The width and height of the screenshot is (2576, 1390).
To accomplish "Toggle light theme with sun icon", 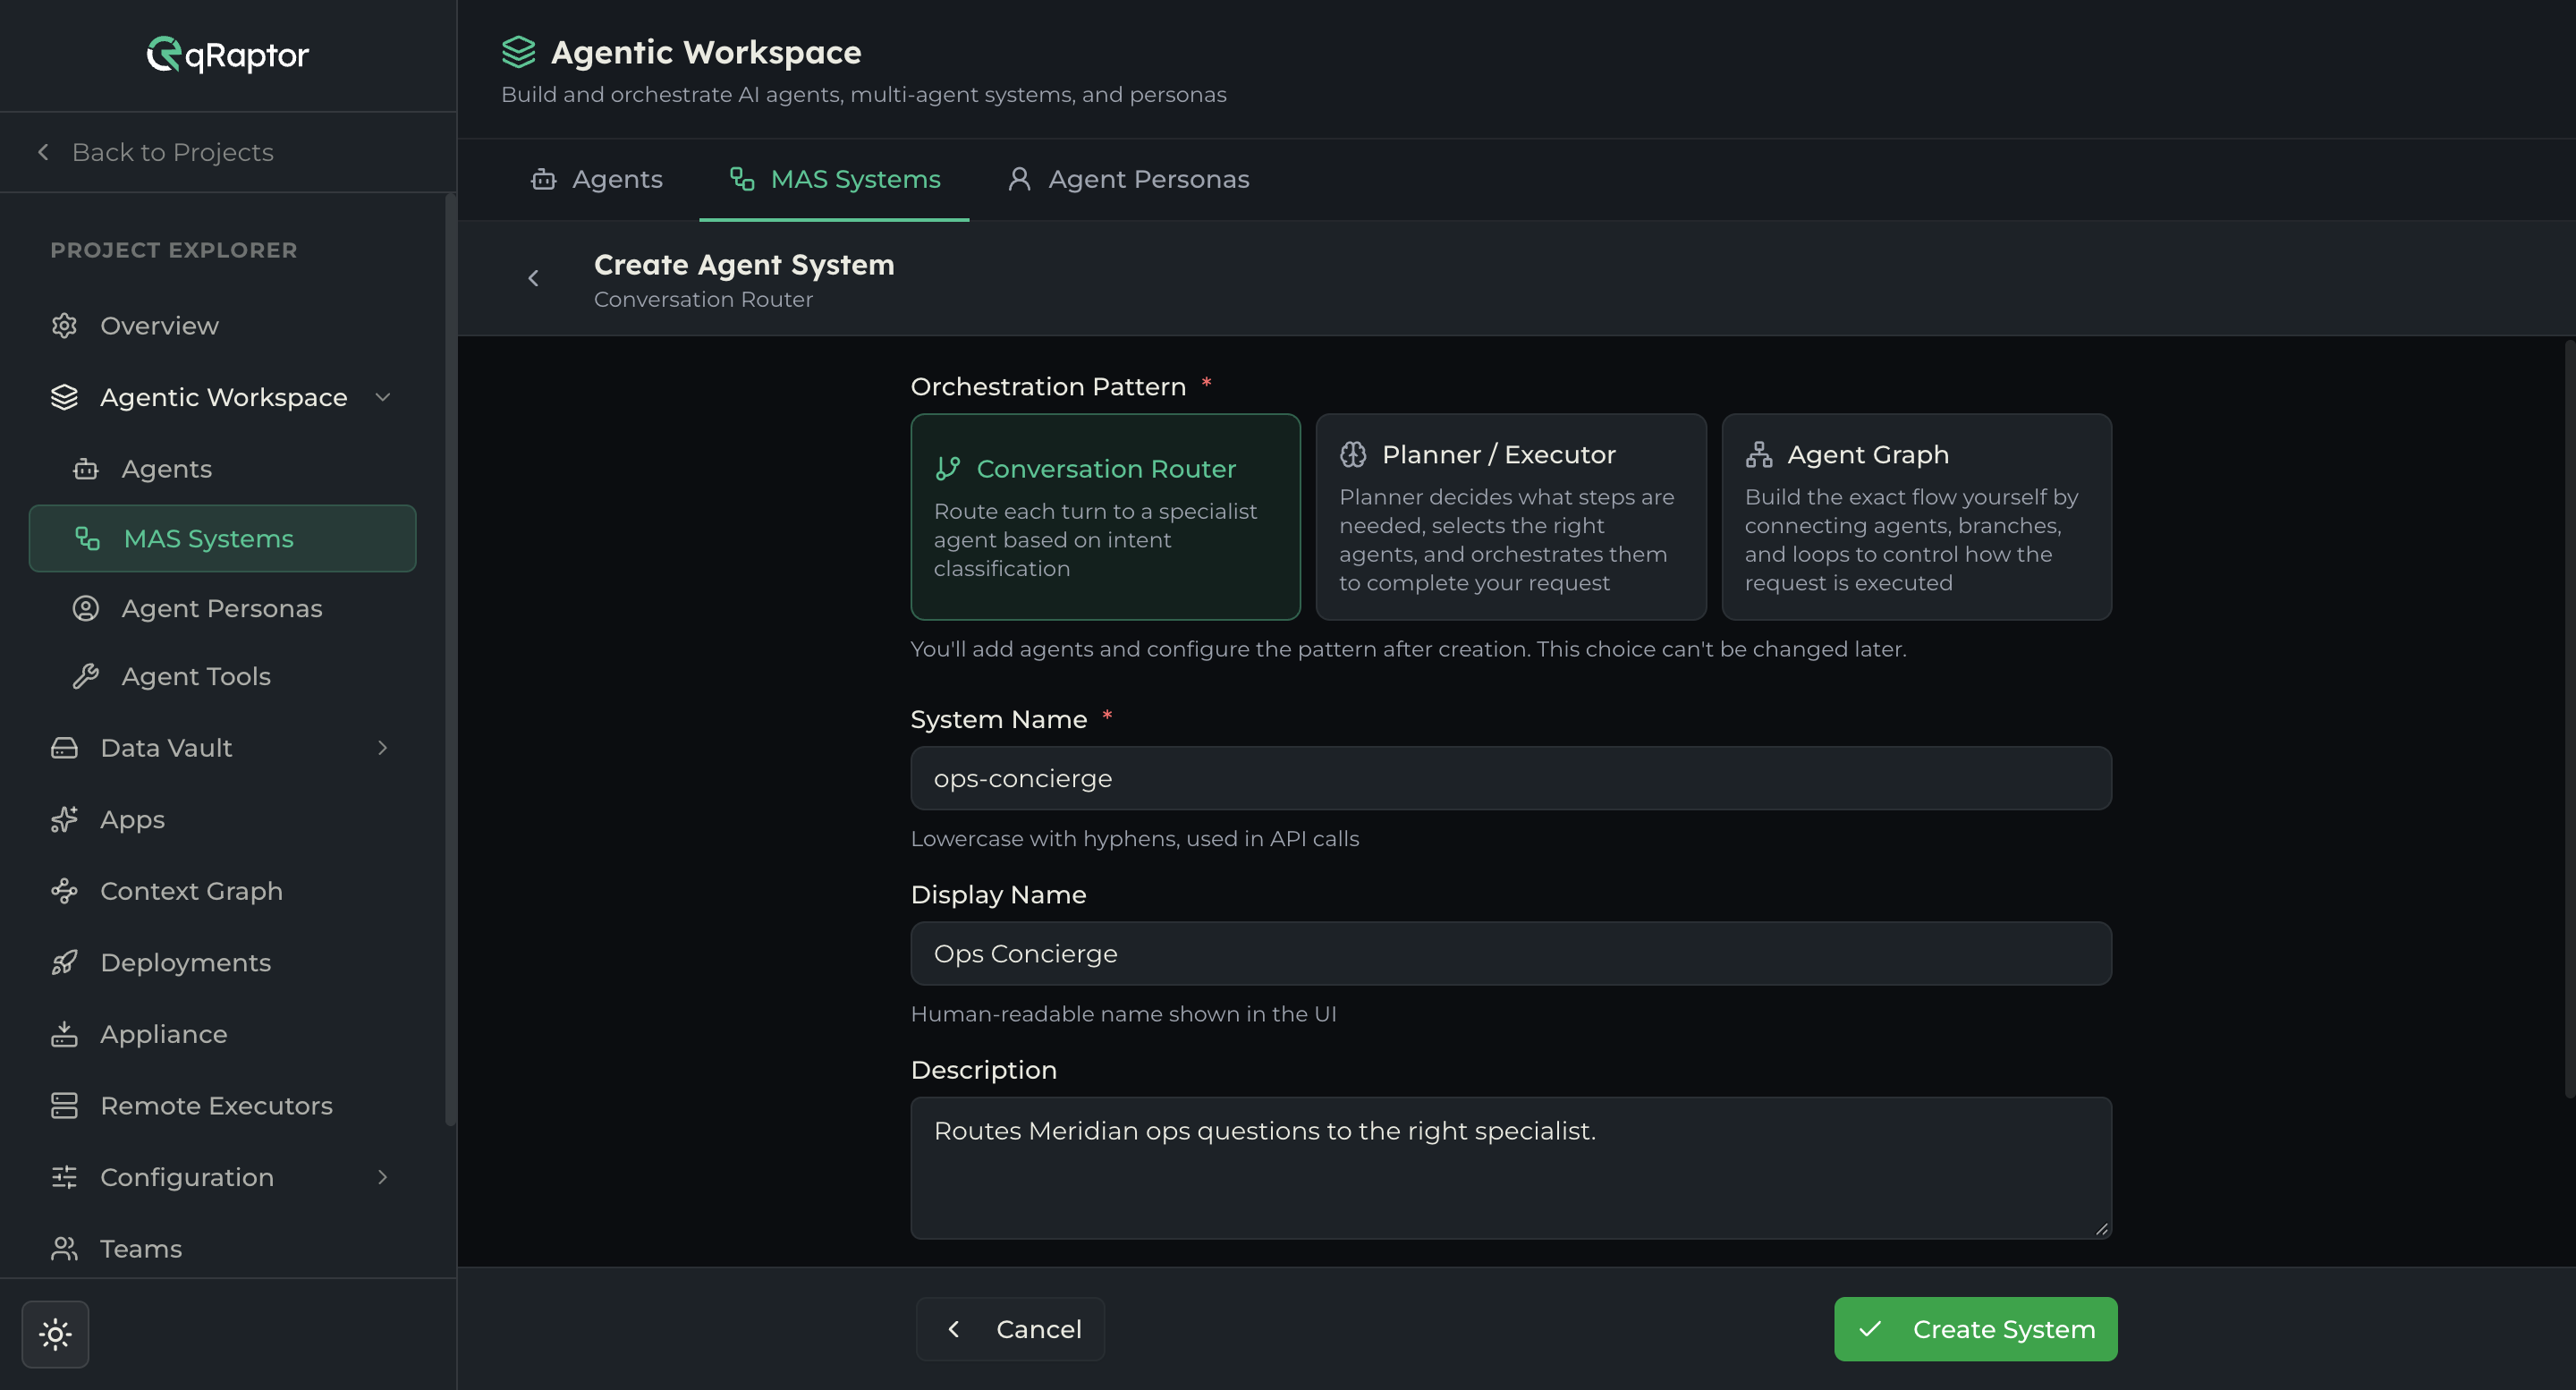I will click(55, 1334).
